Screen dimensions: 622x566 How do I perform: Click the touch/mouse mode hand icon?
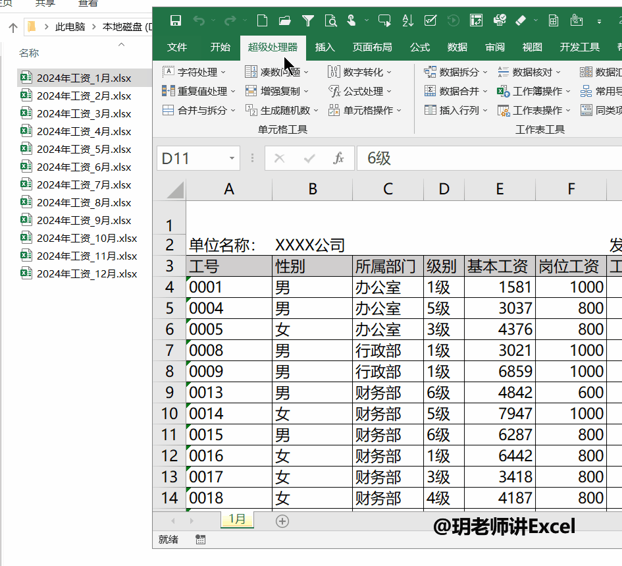click(x=351, y=20)
